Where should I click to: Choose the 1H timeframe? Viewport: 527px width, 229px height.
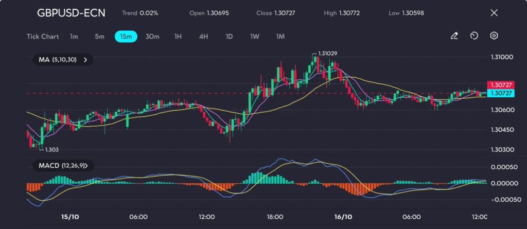pos(178,37)
